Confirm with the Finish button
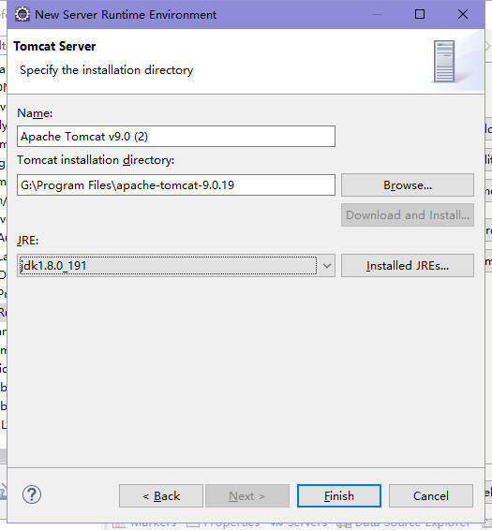 (339, 496)
